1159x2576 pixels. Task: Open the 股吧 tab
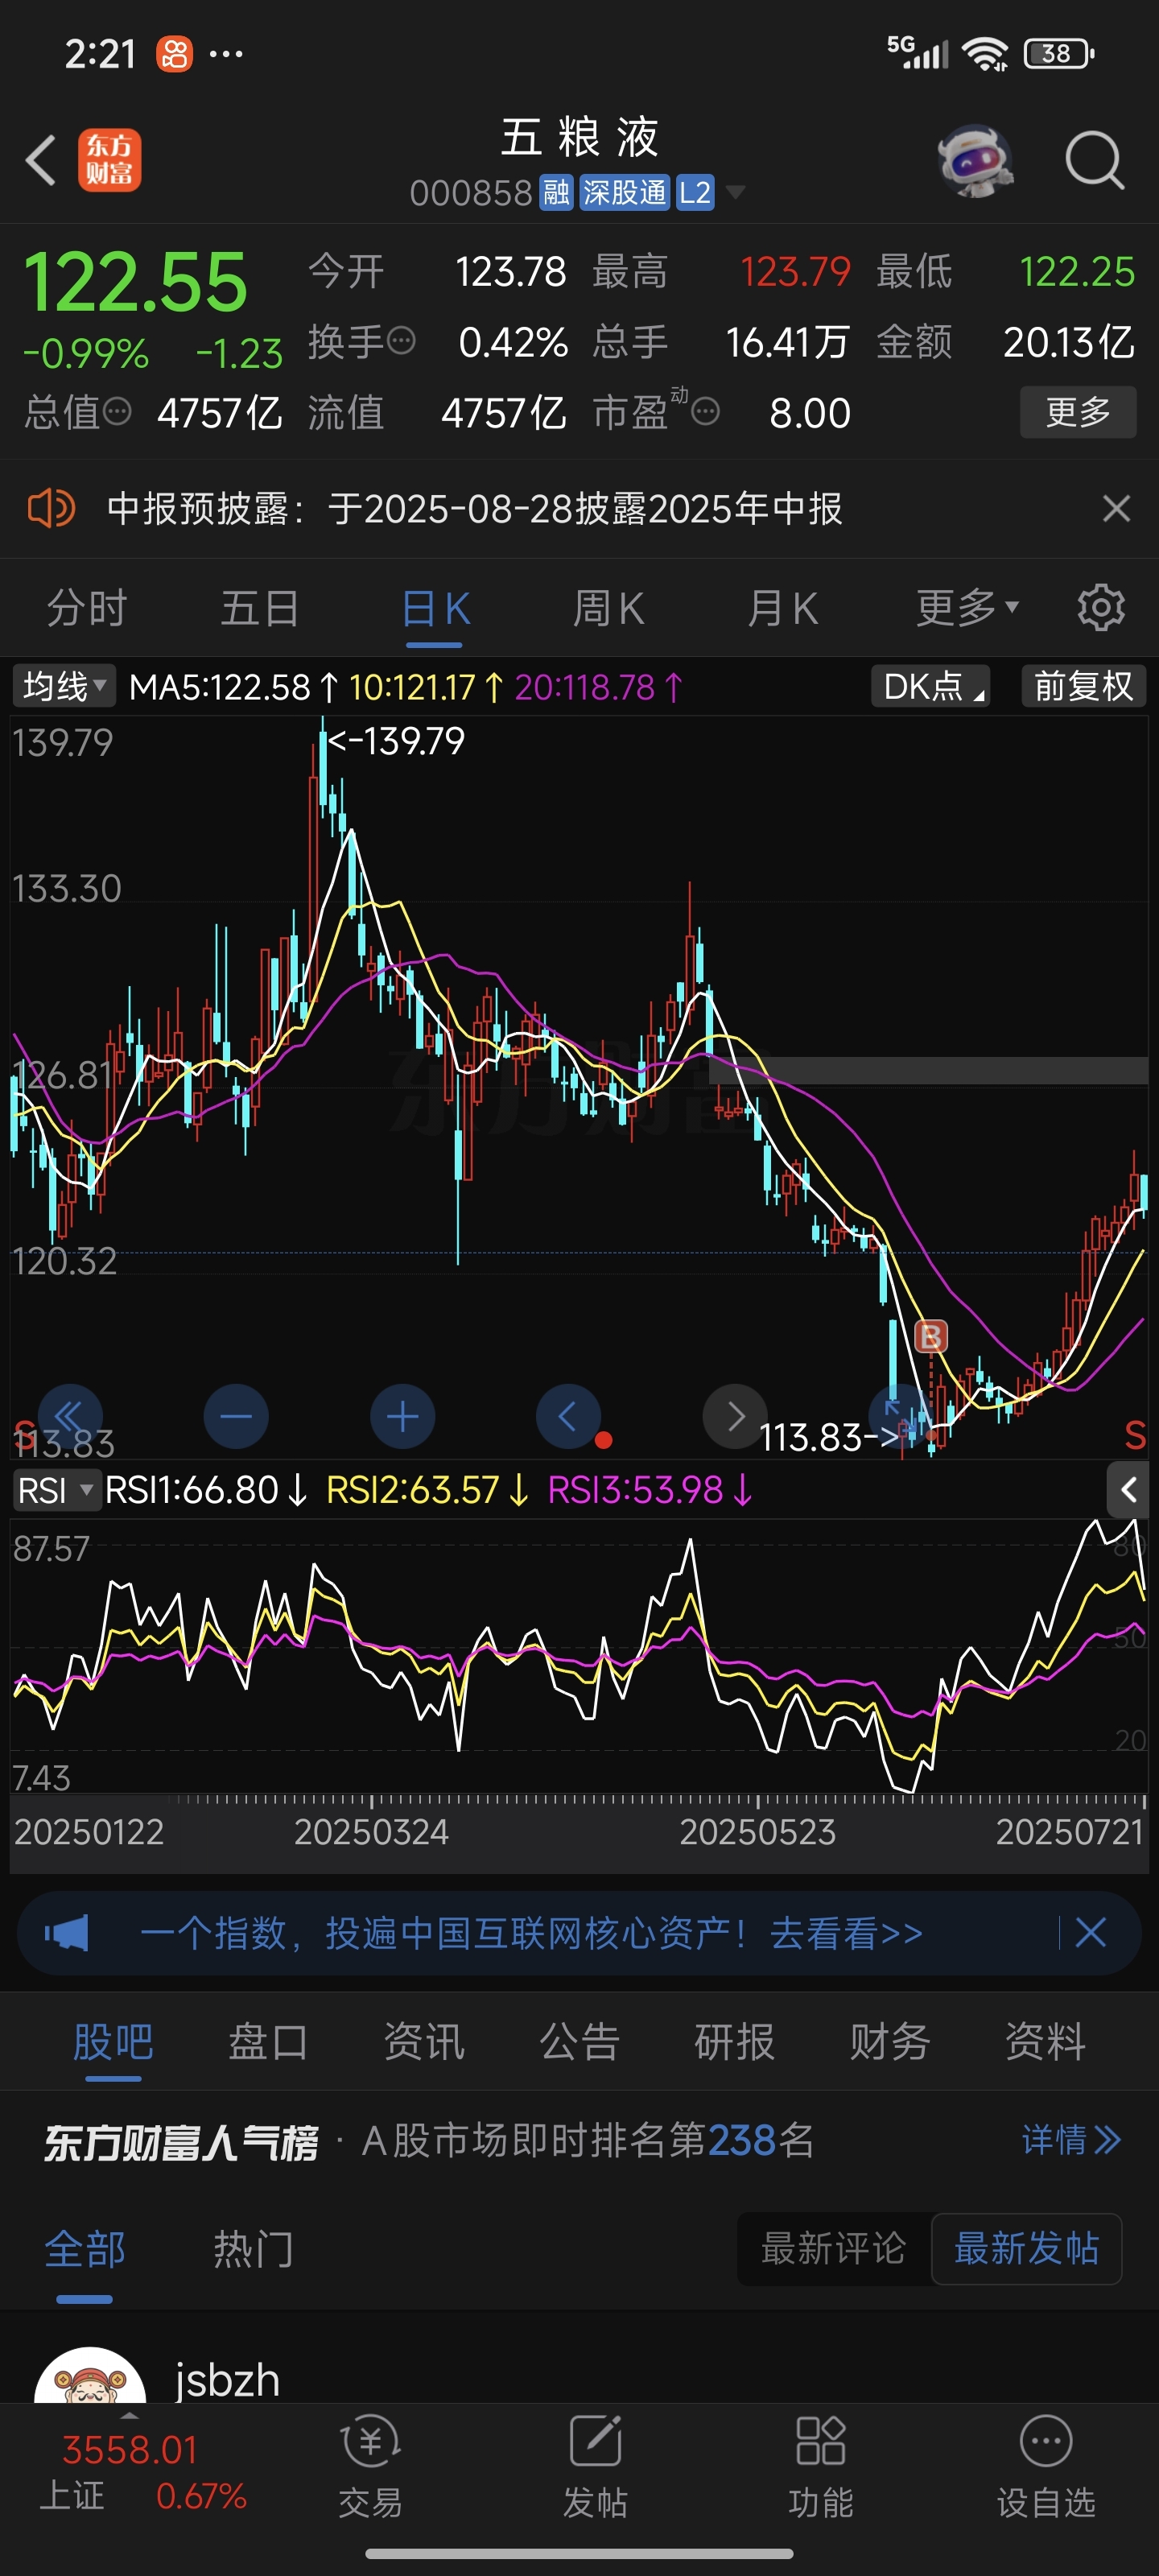[x=113, y=2041]
